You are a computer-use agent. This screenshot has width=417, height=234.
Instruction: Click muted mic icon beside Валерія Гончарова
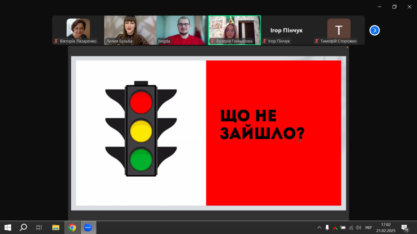pos(212,41)
